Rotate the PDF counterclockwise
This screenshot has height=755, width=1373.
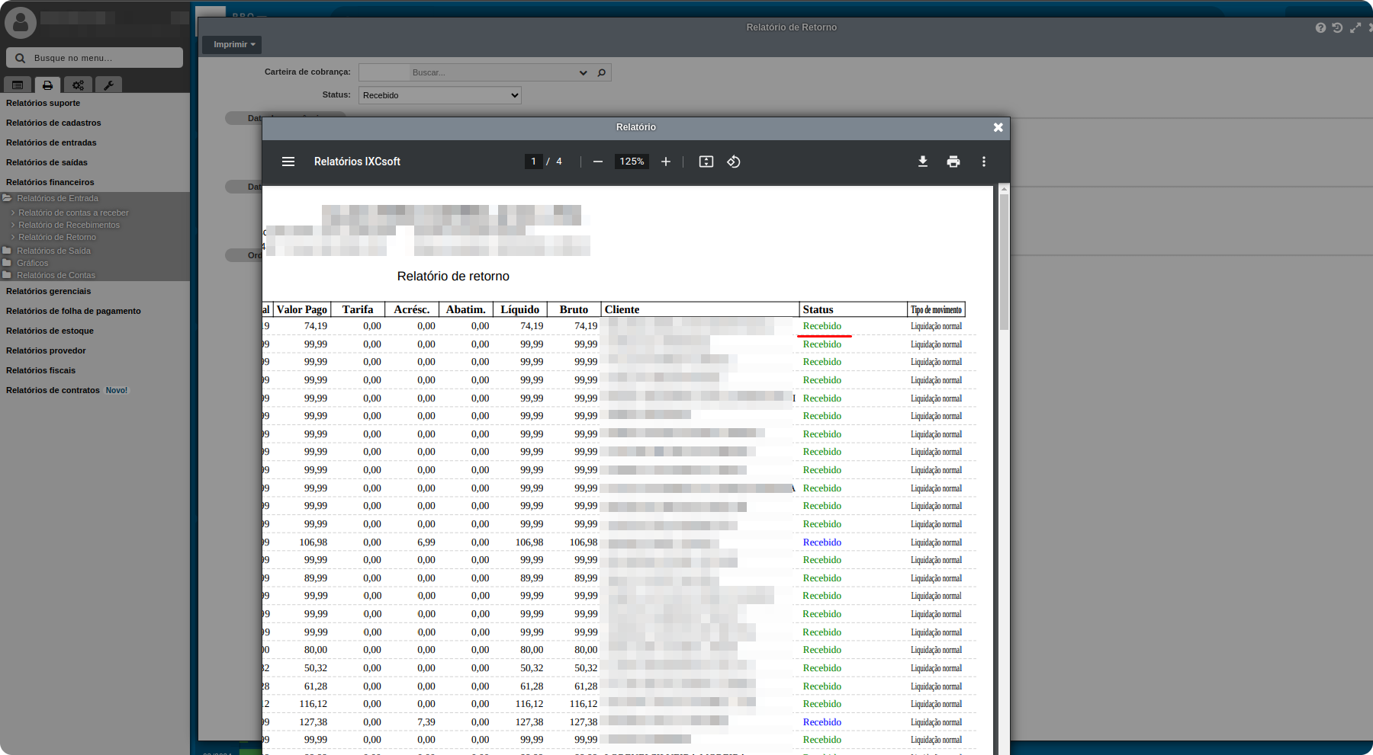tap(734, 162)
